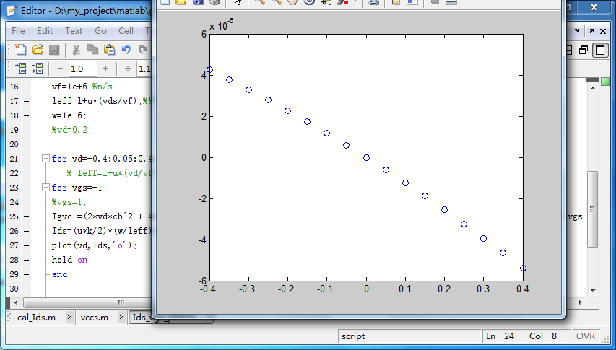Screen dimensions: 616x350
Task: Set breakpoint on line 17
Action: tap(26, 101)
